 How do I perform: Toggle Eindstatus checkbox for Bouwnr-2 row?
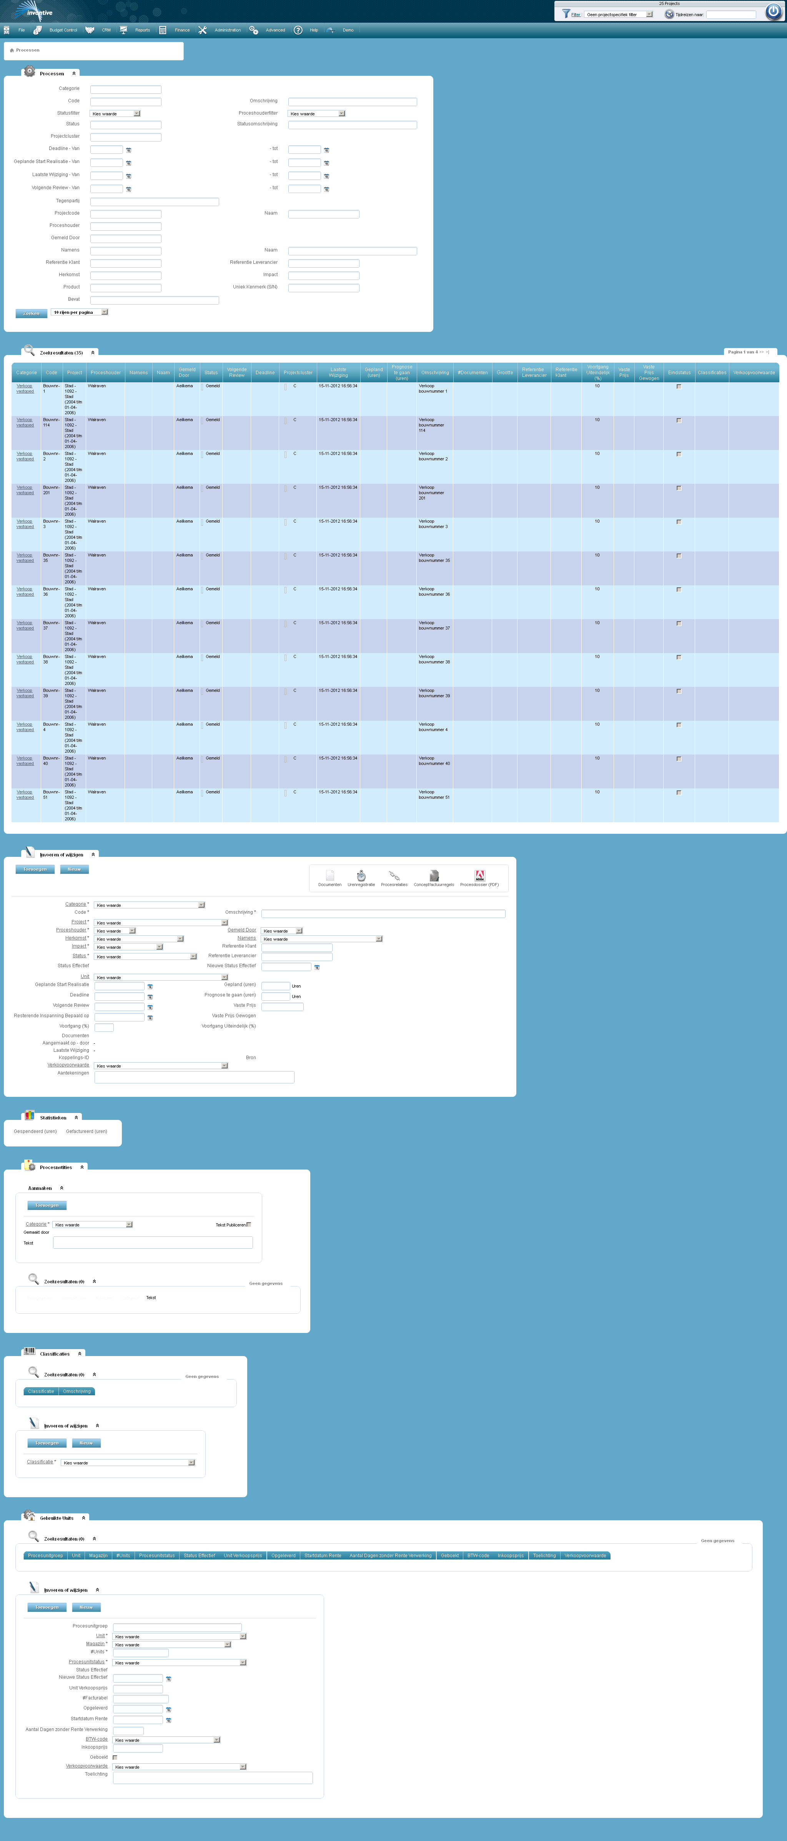click(x=679, y=455)
